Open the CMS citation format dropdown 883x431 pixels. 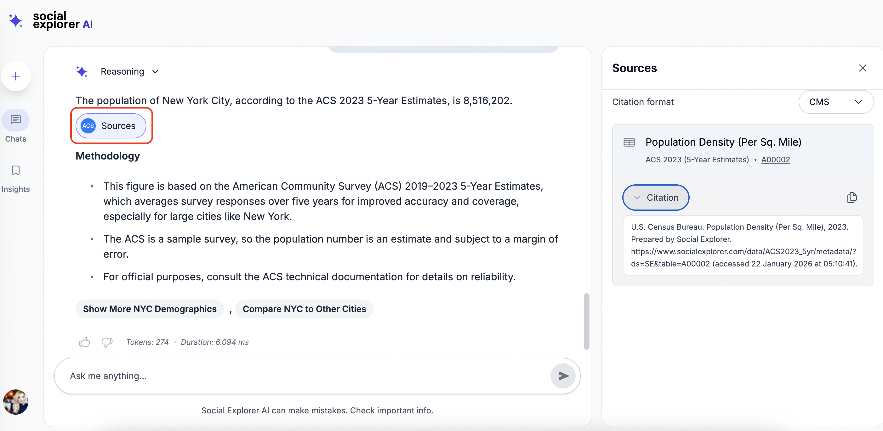click(x=835, y=102)
